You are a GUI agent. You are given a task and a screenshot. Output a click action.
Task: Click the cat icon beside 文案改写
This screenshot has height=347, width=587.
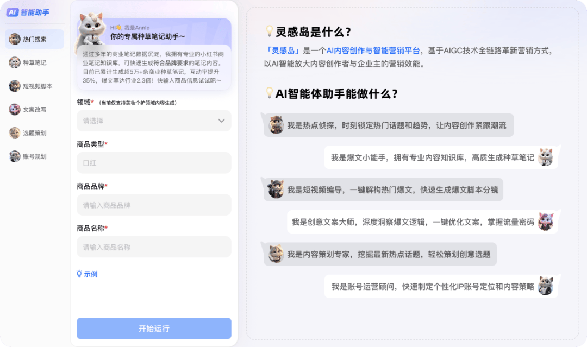[x=15, y=109]
